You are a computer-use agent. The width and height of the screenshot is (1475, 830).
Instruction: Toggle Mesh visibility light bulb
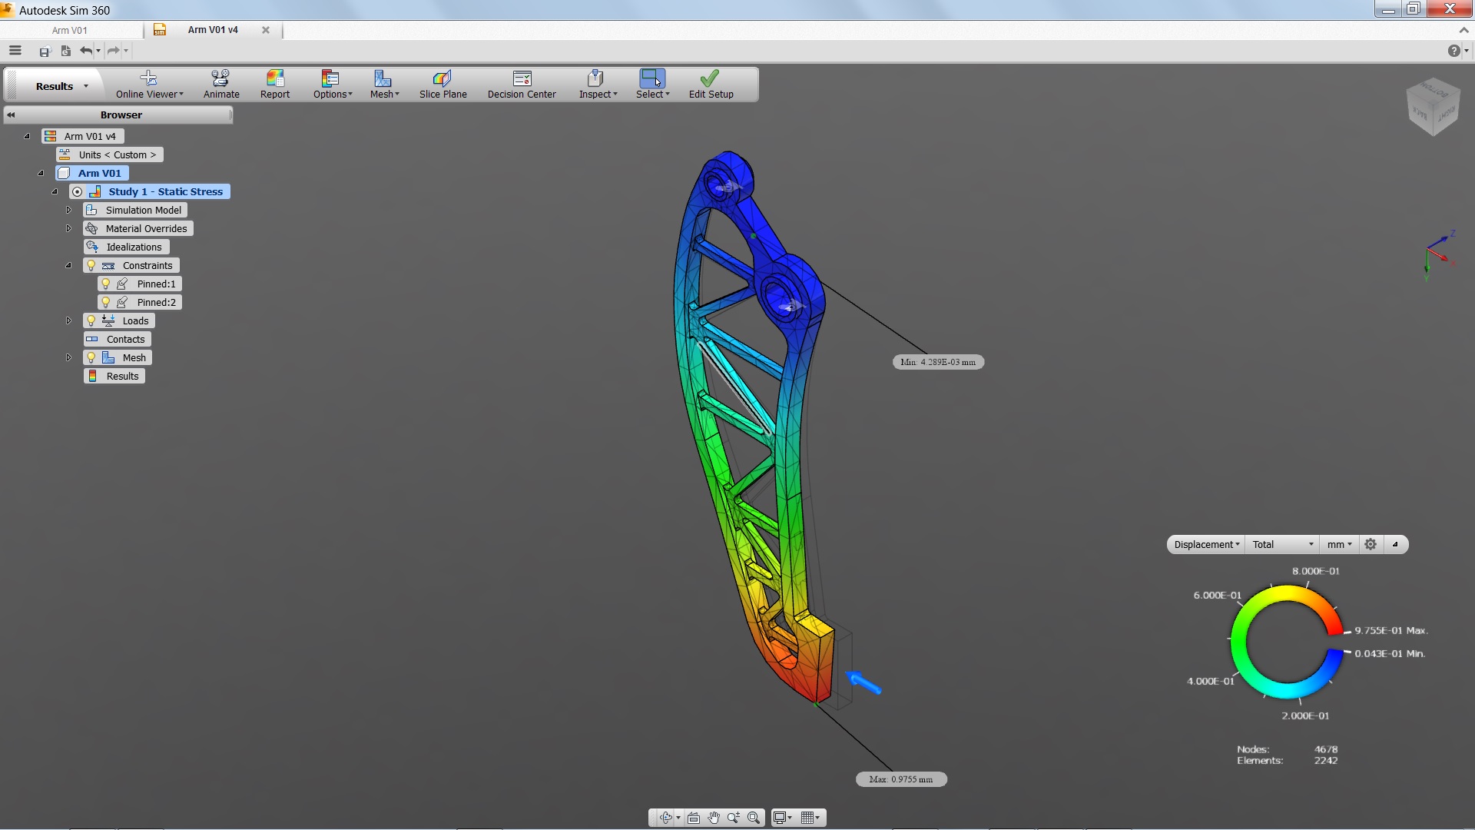pyautogui.click(x=91, y=357)
